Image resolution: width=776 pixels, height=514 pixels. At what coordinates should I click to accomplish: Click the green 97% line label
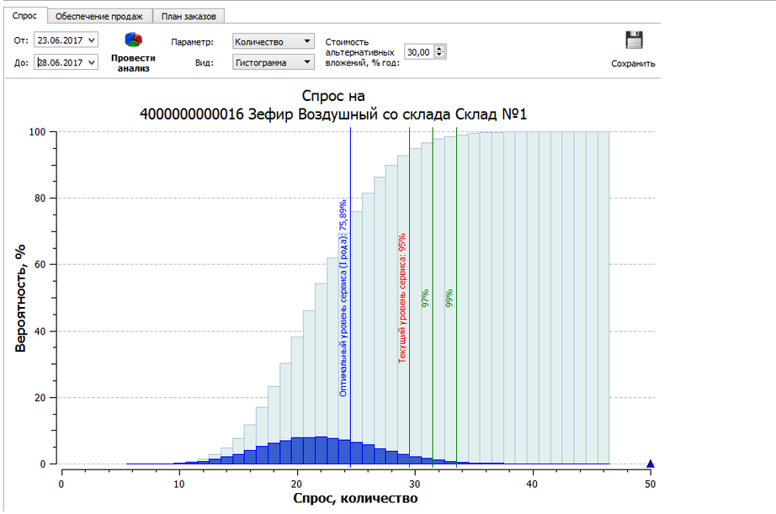pyautogui.click(x=425, y=299)
